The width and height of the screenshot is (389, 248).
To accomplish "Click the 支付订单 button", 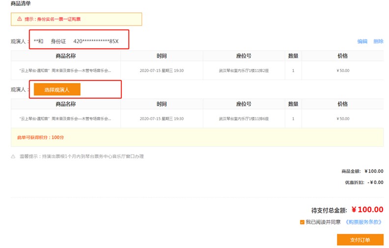I will pyautogui.click(x=360, y=240).
